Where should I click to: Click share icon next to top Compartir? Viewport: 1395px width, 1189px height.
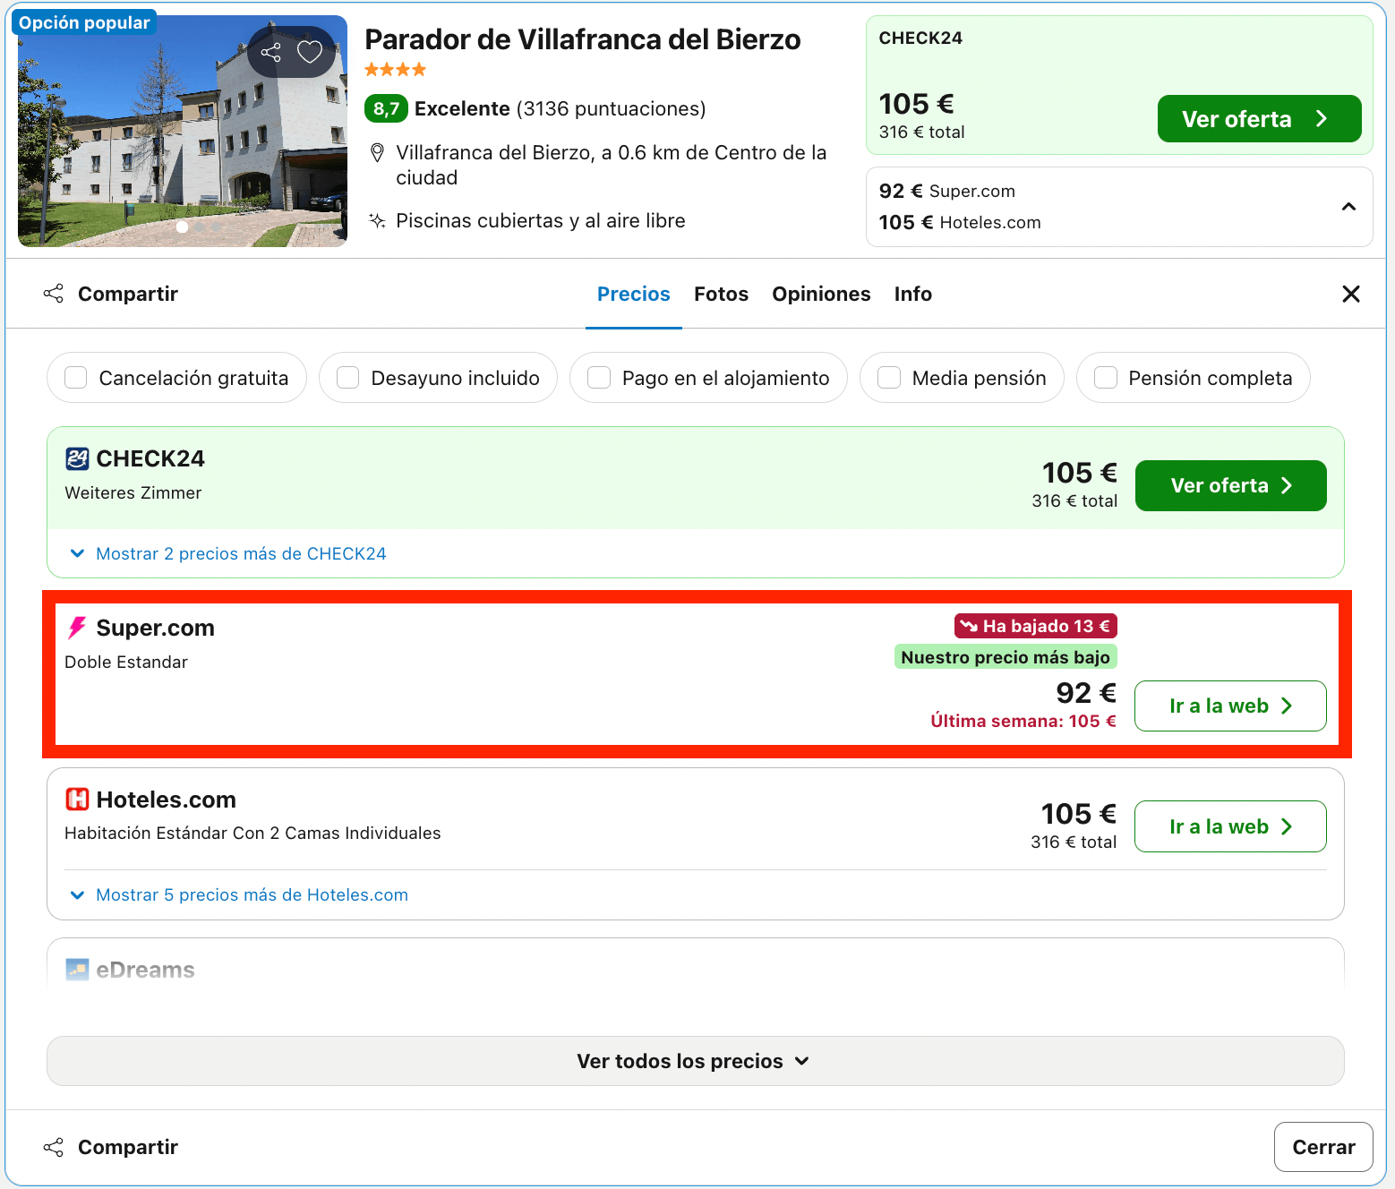[x=54, y=294]
